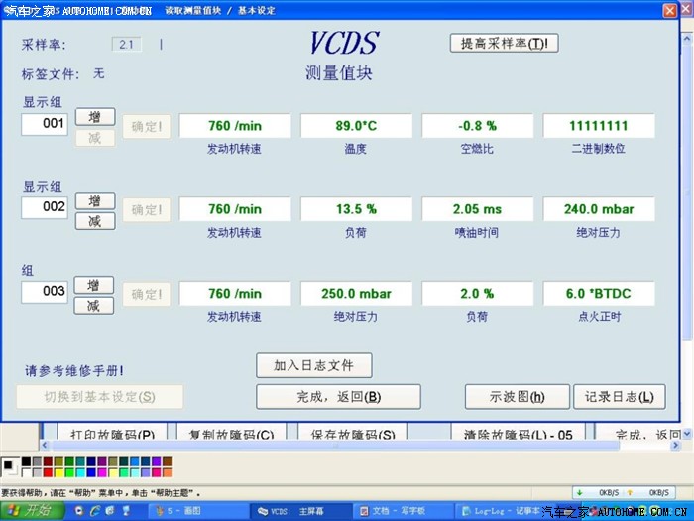Click the group 003 number input field

[46, 292]
